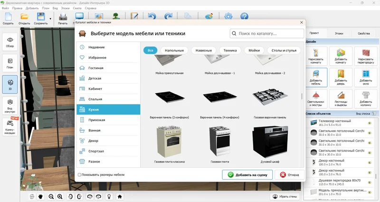Click the home view reset icon

coord(120,196)
